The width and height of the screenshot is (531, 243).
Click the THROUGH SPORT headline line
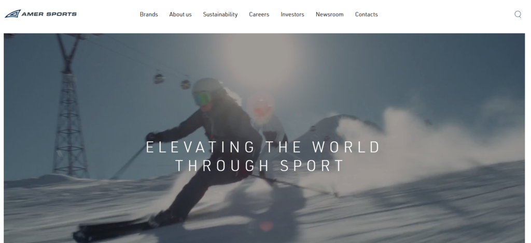click(260, 165)
